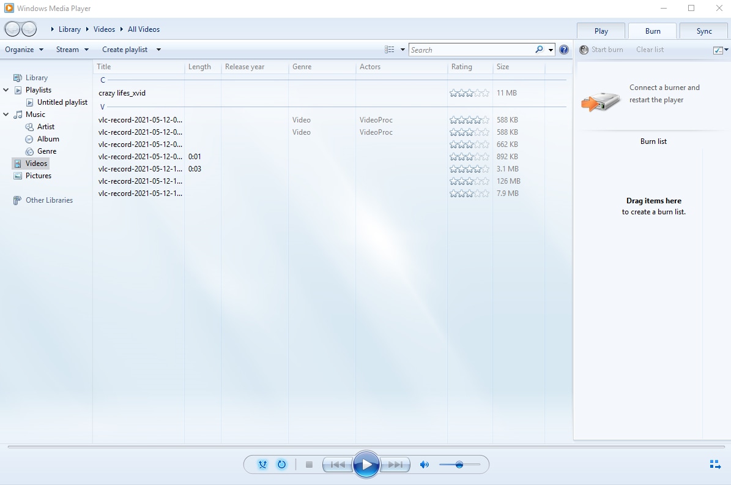Click the Other Libraries icon
731x485 pixels.
(x=17, y=200)
